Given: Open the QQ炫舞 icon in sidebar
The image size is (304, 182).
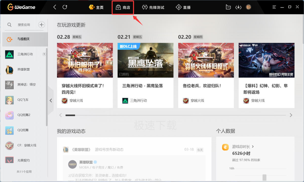Looking at the screenshot, I should point(10,130).
